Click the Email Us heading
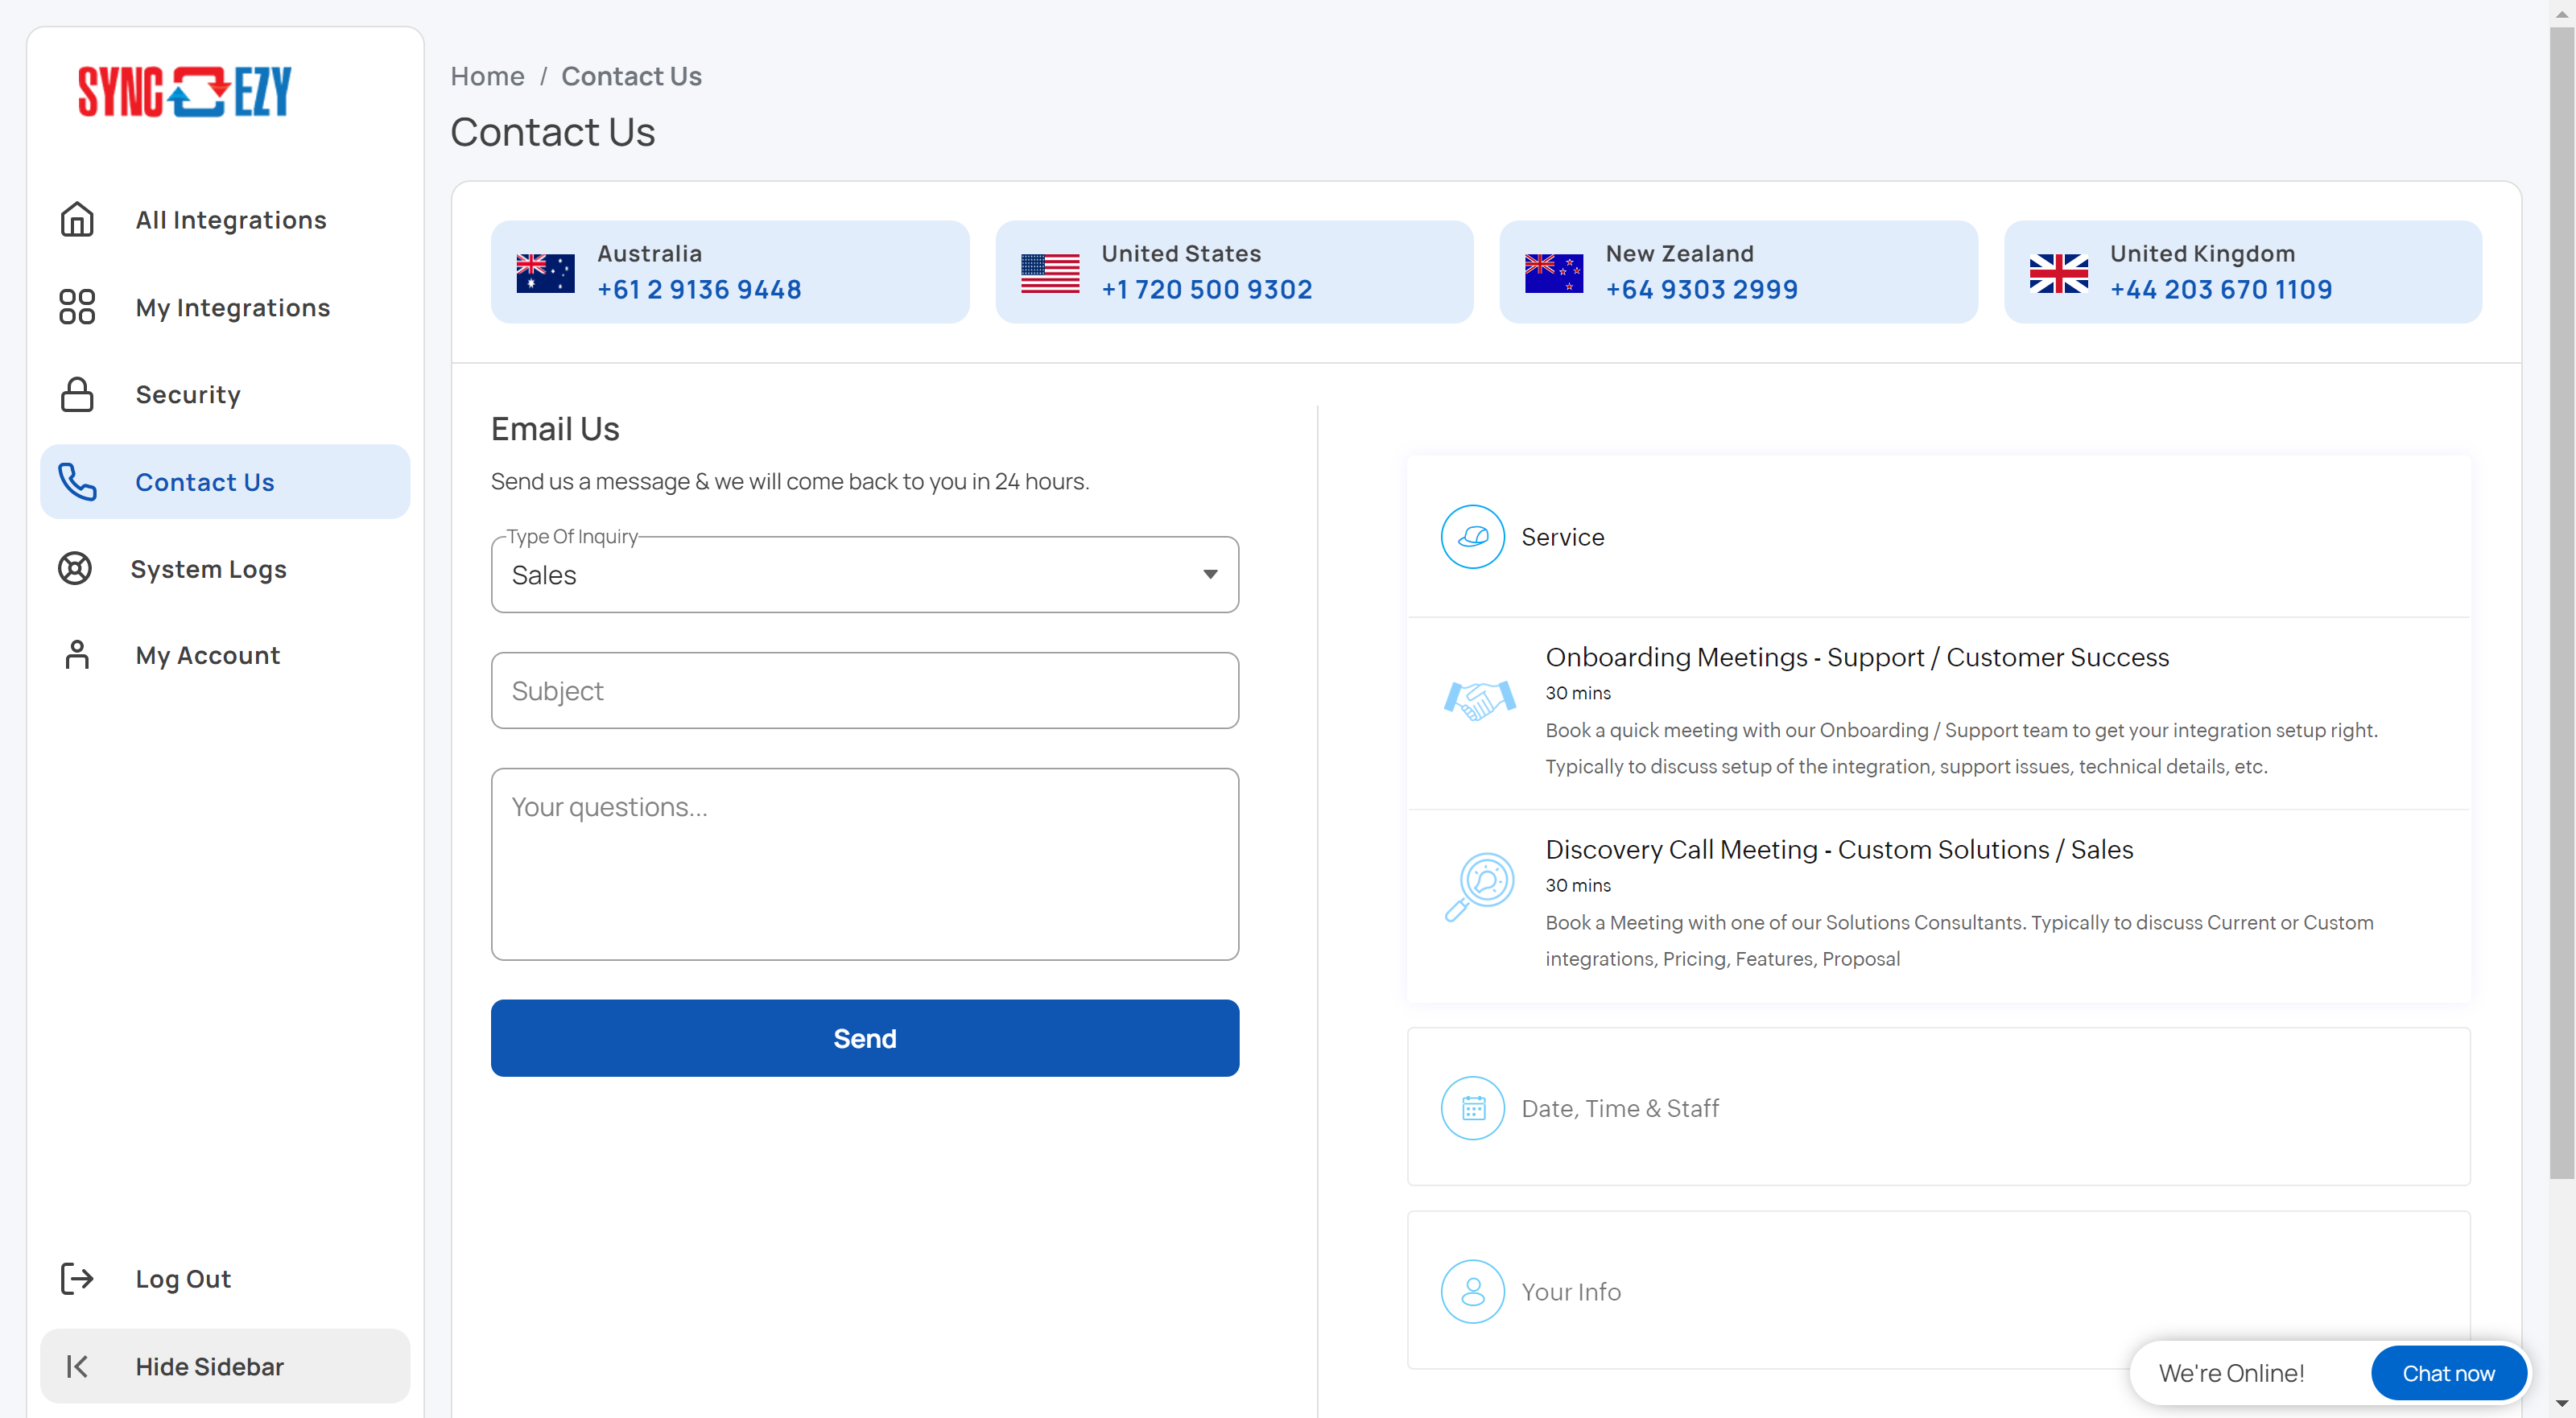2576x1418 pixels. (x=555, y=429)
